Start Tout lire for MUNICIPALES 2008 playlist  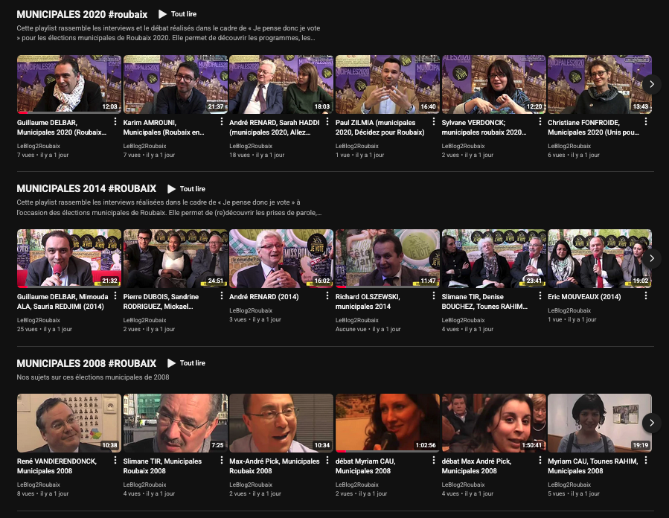click(186, 363)
